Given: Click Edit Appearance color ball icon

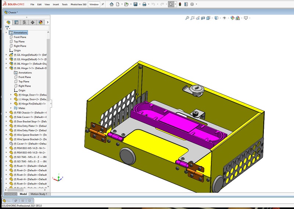Looking at the screenshot, I should pos(233,18).
